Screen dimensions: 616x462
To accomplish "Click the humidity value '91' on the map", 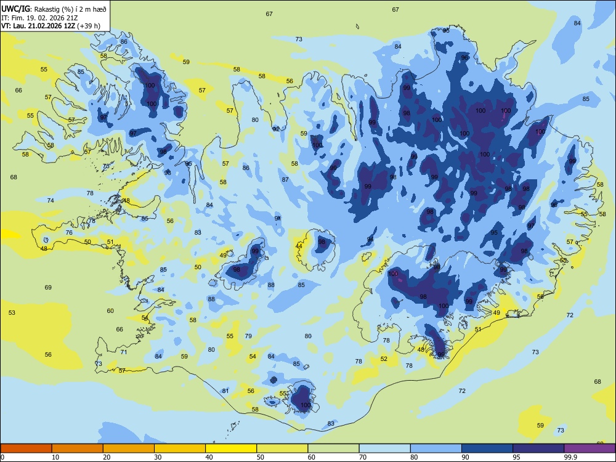I will pyautogui.click(x=278, y=218).
